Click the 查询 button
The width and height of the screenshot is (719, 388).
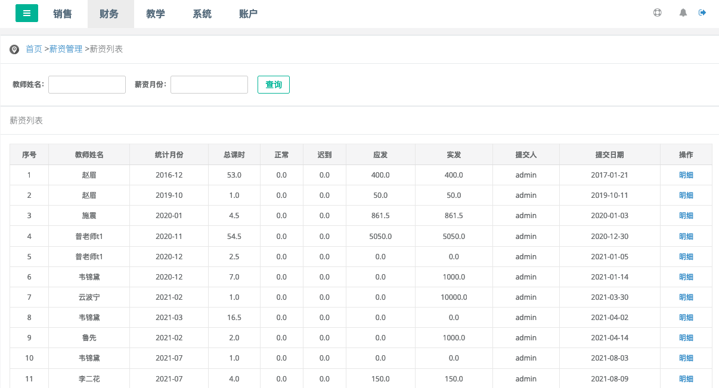click(x=274, y=85)
